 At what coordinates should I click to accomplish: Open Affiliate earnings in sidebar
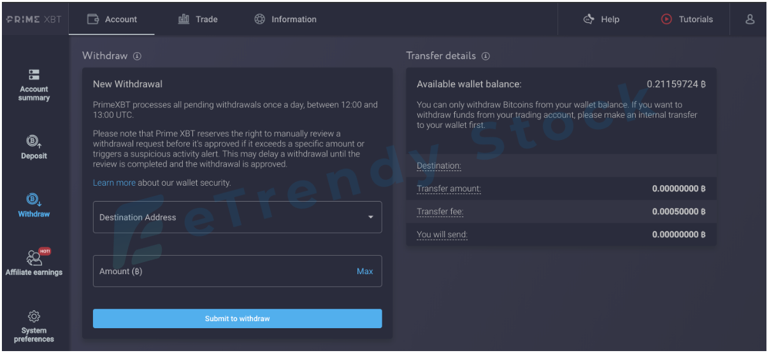tap(34, 263)
